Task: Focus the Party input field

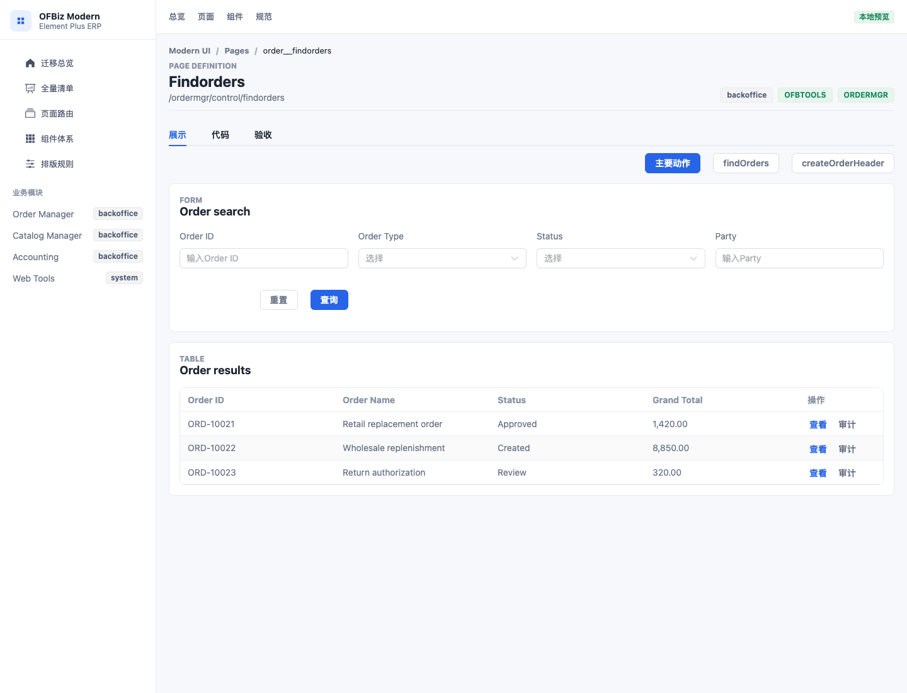Action: pyautogui.click(x=799, y=258)
